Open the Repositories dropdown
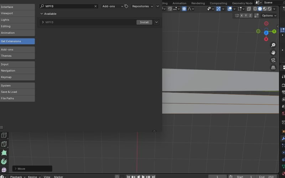The height and width of the screenshot is (178, 285). coord(142,6)
